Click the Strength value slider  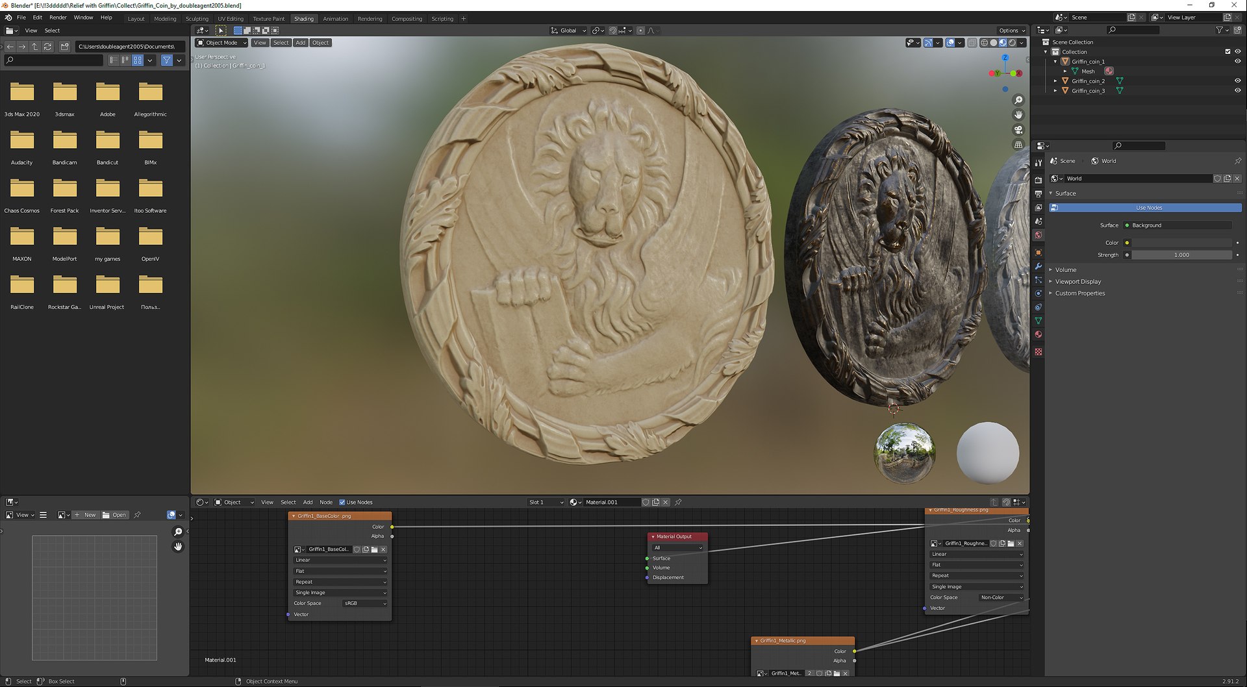pos(1181,255)
